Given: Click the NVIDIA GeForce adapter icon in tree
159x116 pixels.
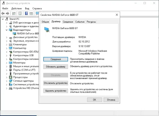Looking at the screenshot, I should (x=14, y=34).
